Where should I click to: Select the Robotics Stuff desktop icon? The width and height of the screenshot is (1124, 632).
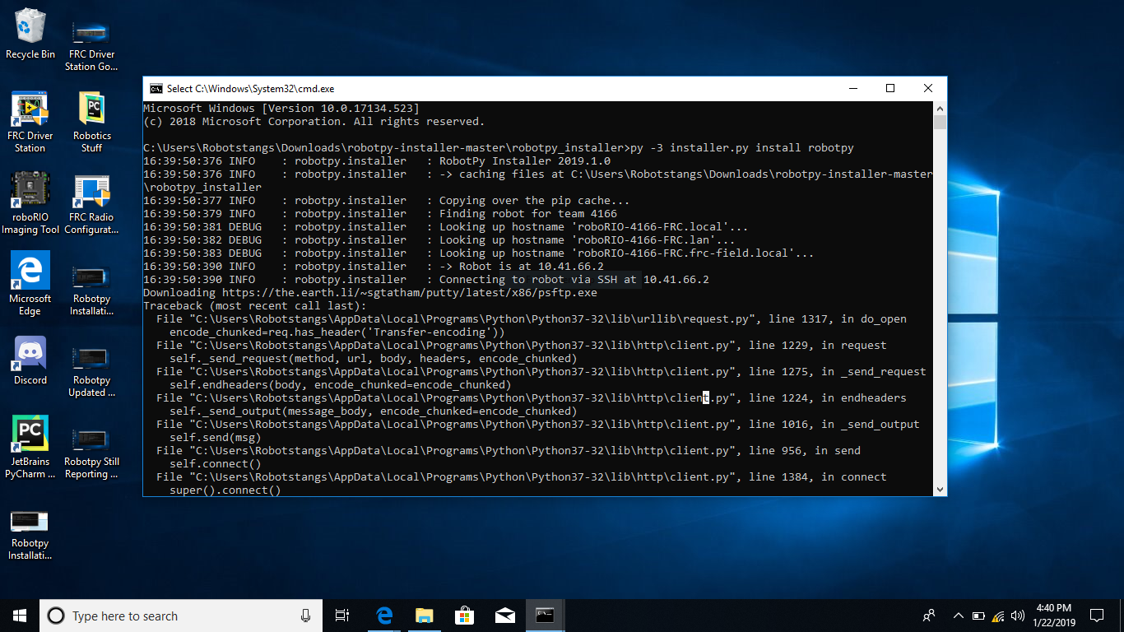[x=91, y=122]
